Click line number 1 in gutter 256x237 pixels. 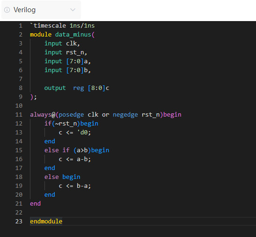point(21,26)
